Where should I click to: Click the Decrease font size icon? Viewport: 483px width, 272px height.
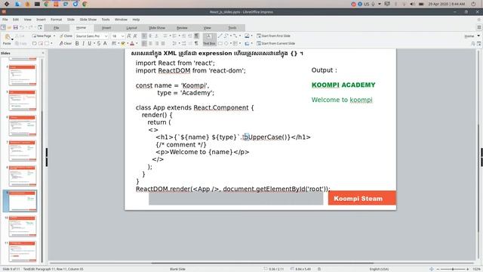point(135,36)
